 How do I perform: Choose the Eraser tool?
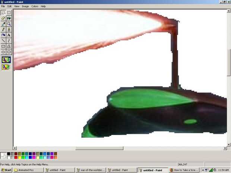click(x=3, y=18)
